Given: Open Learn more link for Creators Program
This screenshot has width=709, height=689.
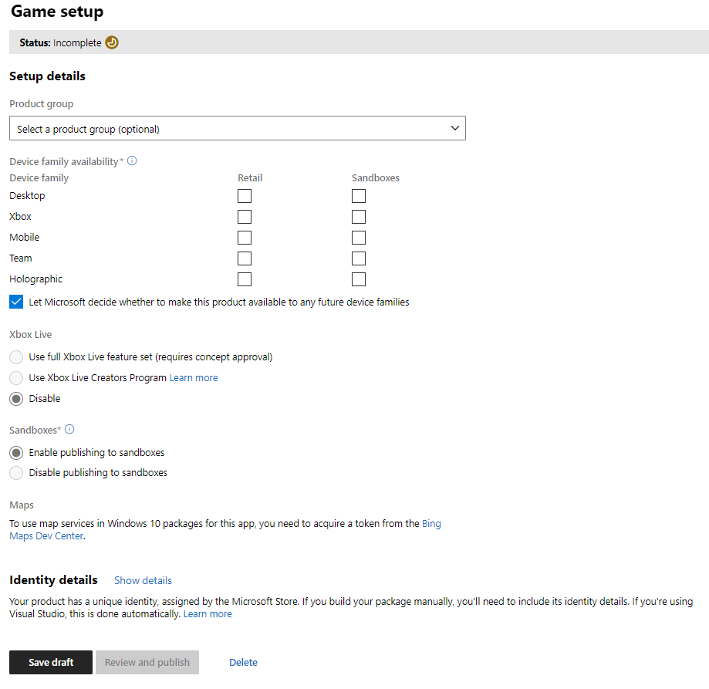Looking at the screenshot, I should (194, 378).
